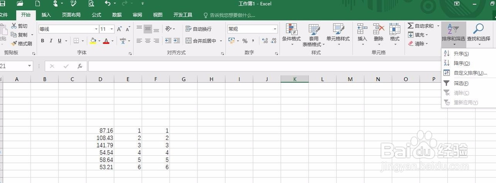Screen dimensions: 496x183
Task: Toggle Bold formatting
Action: pyautogui.click(x=42, y=41)
